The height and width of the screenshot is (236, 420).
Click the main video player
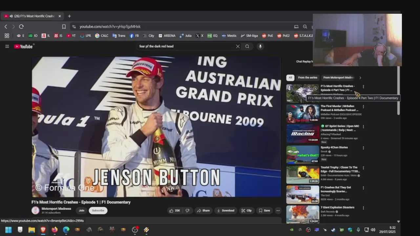[x=157, y=127]
